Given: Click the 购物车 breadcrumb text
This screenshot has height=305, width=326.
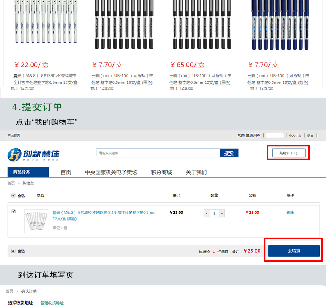Looking at the screenshot, I should coord(28,183).
